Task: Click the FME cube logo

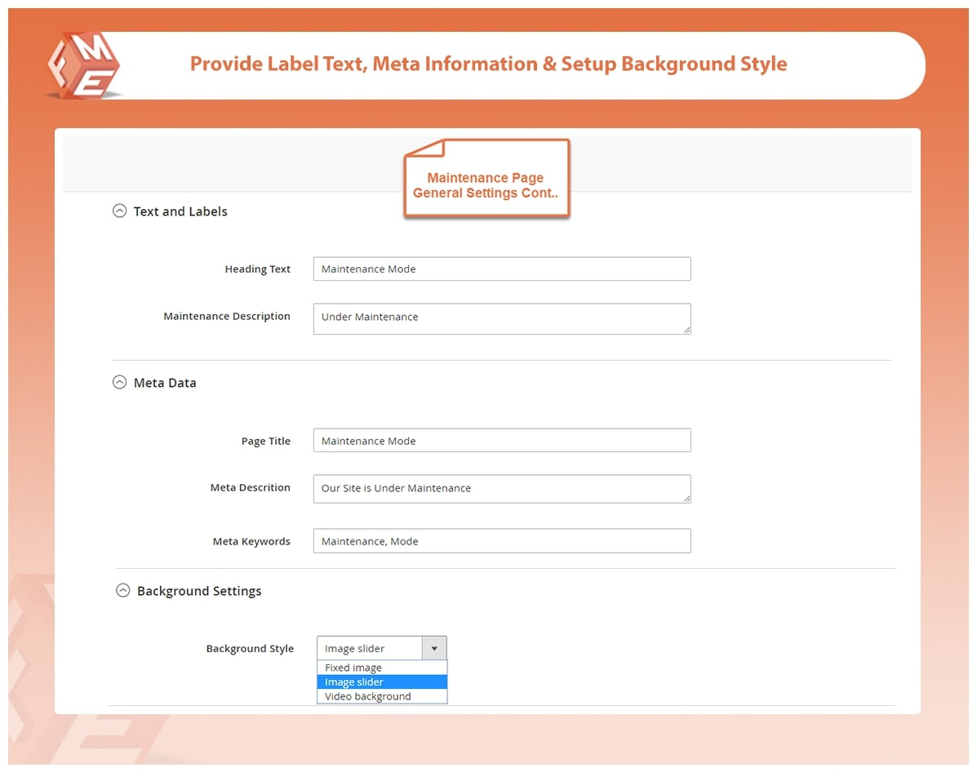Action: 82,65
